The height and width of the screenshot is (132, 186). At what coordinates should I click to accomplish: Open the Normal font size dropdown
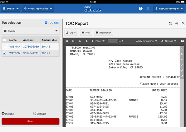tap(169, 41)
